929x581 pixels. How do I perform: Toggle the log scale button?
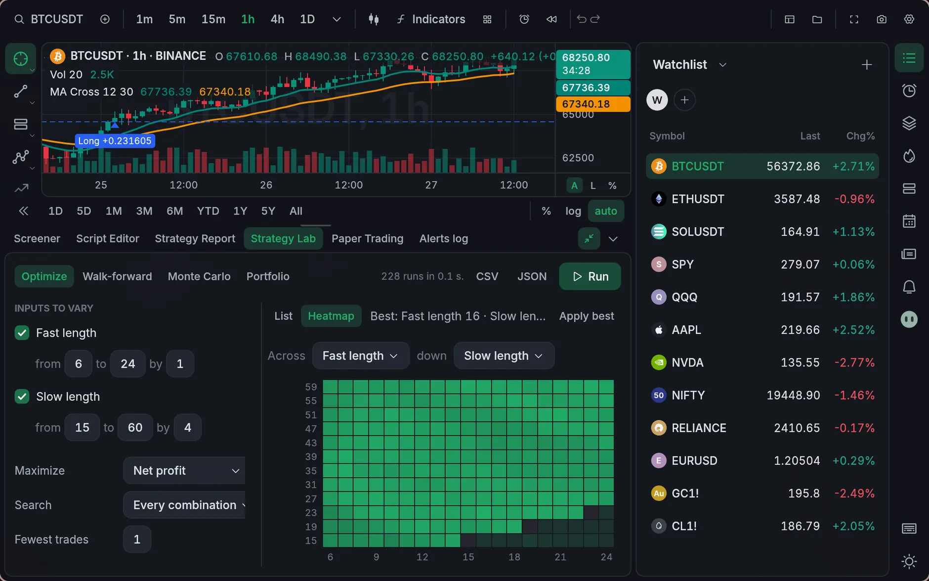pos(573,211)
